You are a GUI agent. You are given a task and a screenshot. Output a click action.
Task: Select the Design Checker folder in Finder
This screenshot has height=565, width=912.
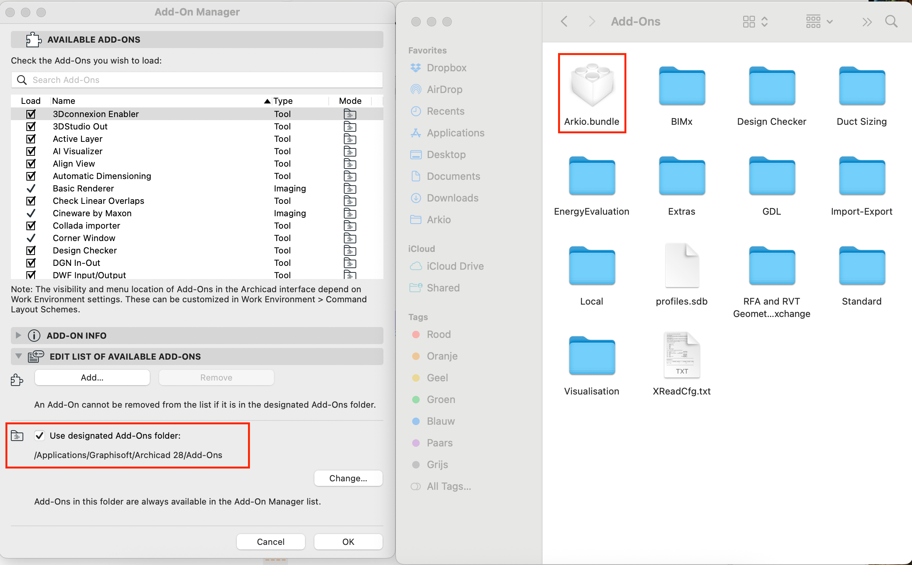772,86
